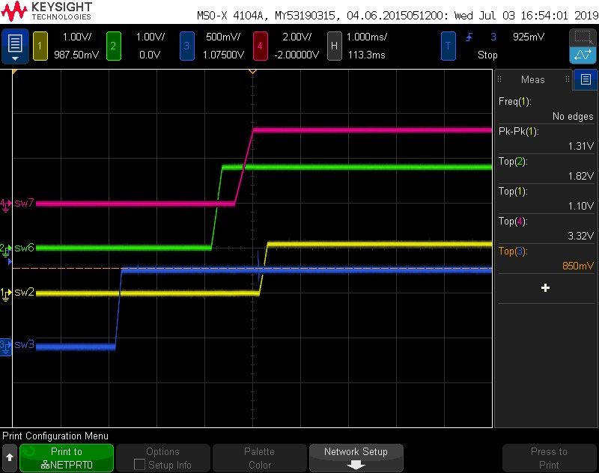This screenshot has width=599, height=473.
Task: Click the sw3 channel label
Action: coord(25,345)
